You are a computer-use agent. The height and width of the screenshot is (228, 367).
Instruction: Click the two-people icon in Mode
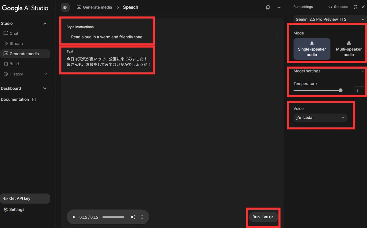click(x=349, y=43)
